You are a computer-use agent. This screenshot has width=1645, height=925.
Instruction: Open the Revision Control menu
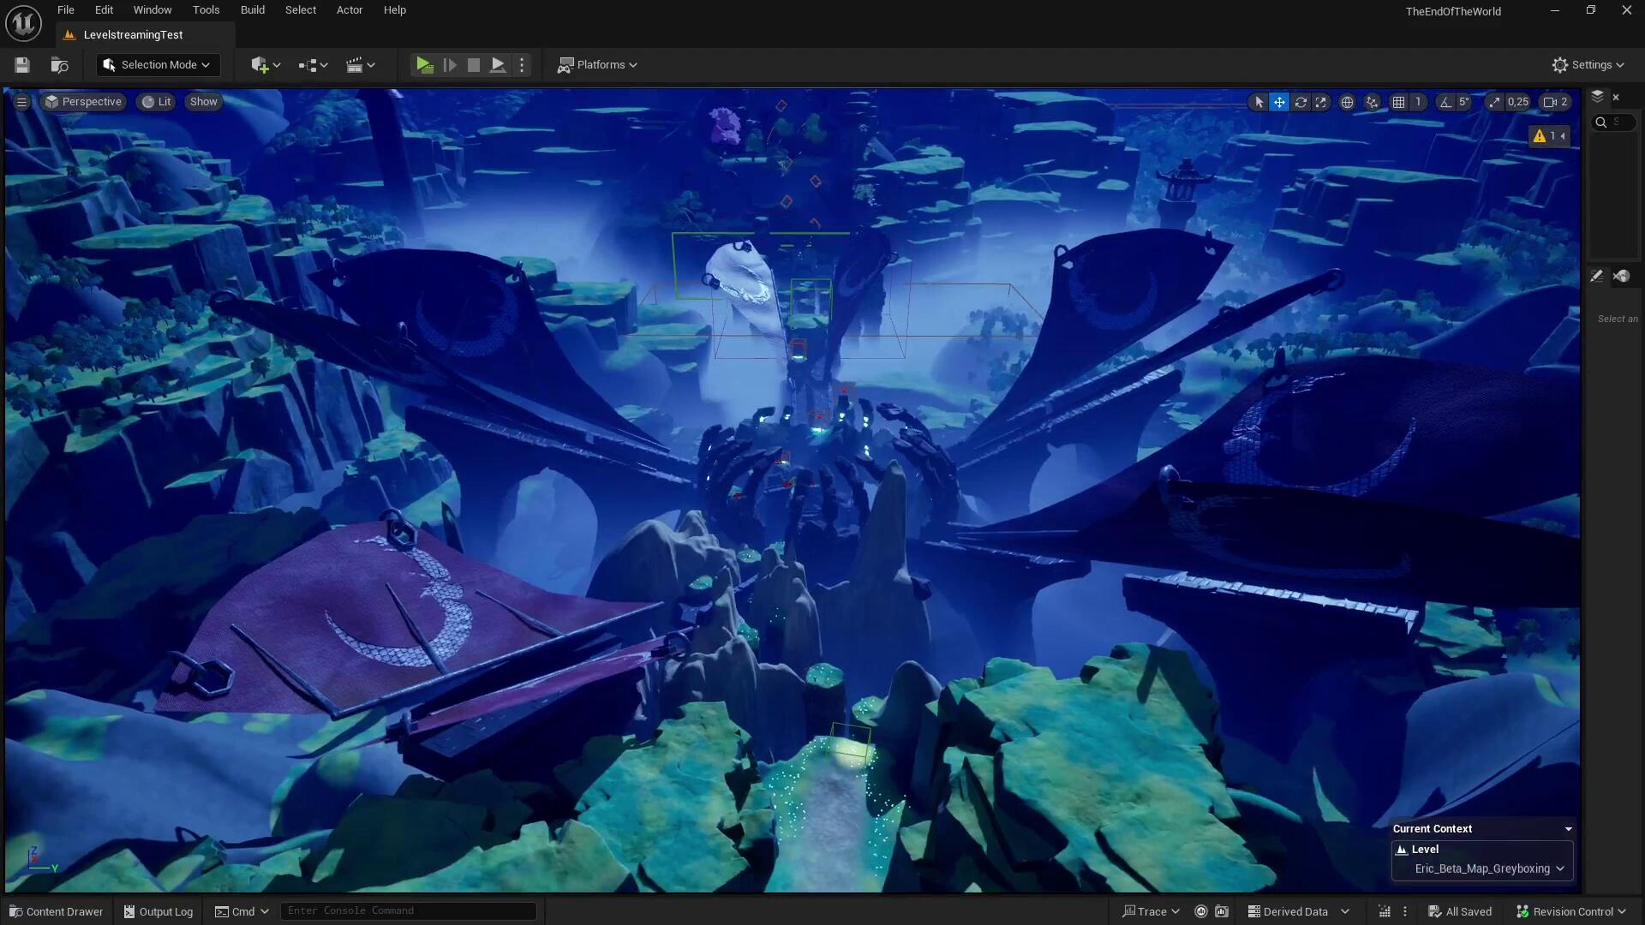[x=1571, y=911]
